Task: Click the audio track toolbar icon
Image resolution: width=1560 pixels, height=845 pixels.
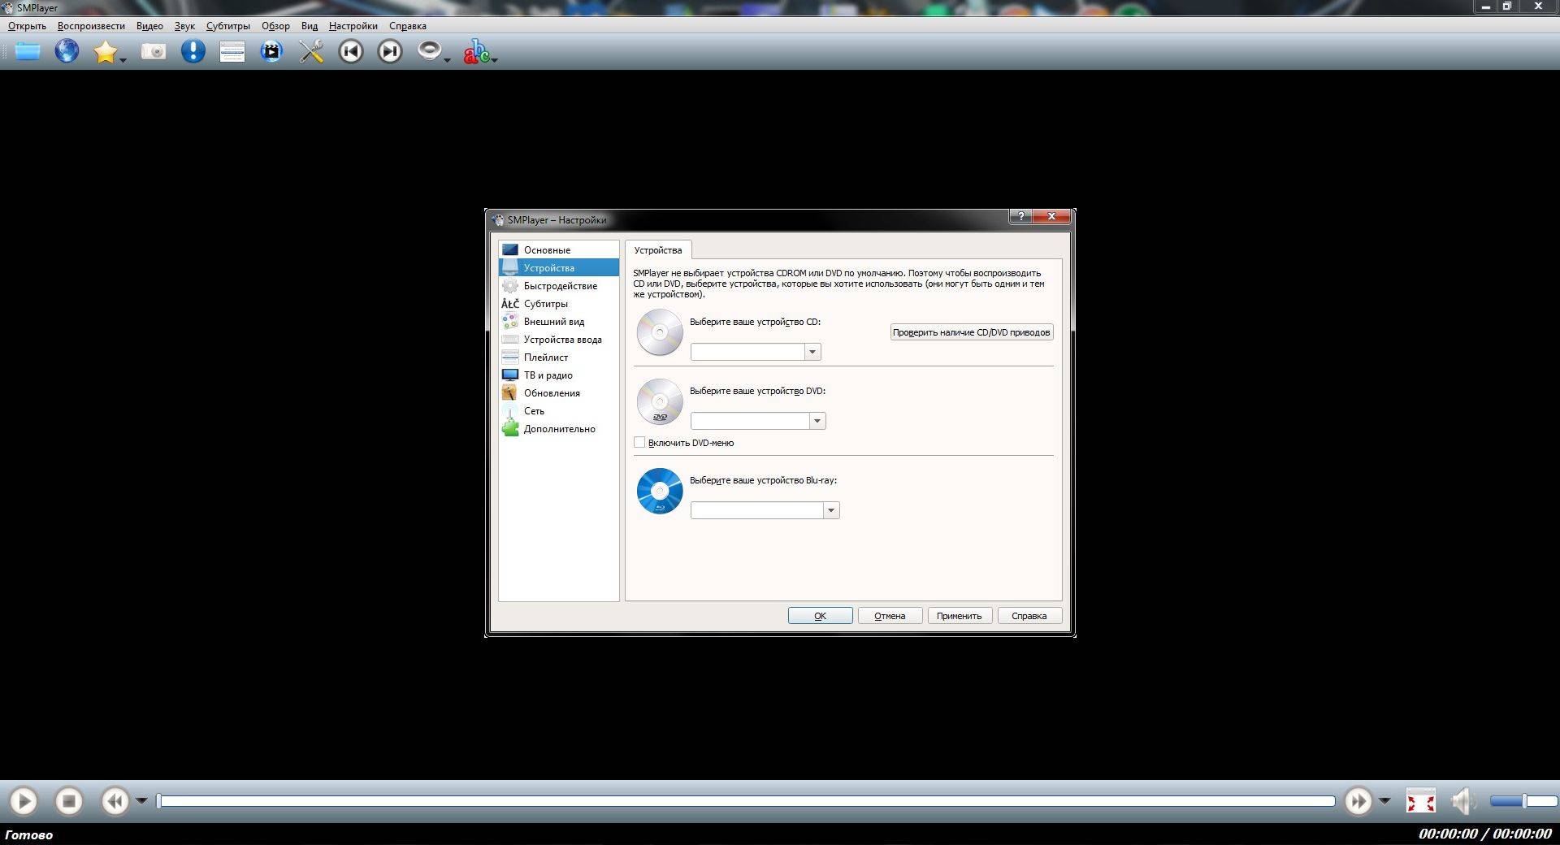Action: point(429,51)
